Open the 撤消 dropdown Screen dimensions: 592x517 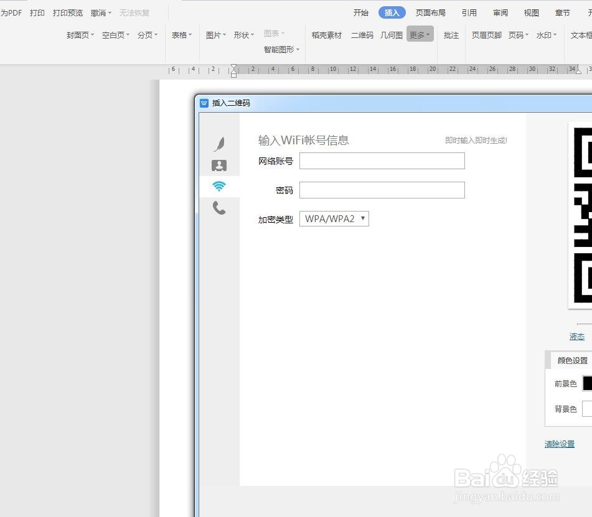click(101, 13)
